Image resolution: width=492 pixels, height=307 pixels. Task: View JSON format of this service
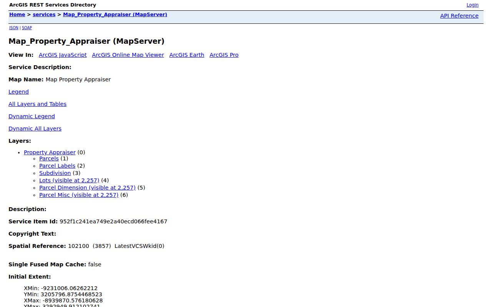point(13,28)
